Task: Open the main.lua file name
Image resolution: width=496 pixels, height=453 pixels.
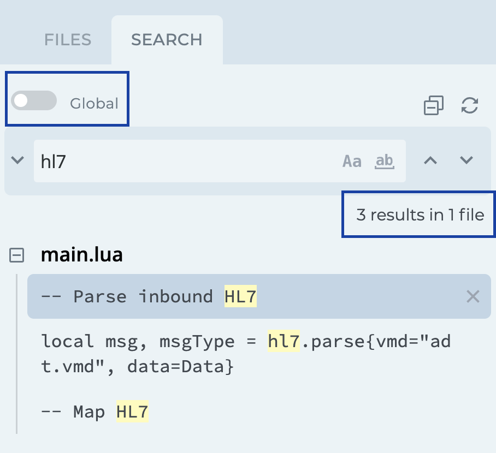Action: tap(82, 255)
